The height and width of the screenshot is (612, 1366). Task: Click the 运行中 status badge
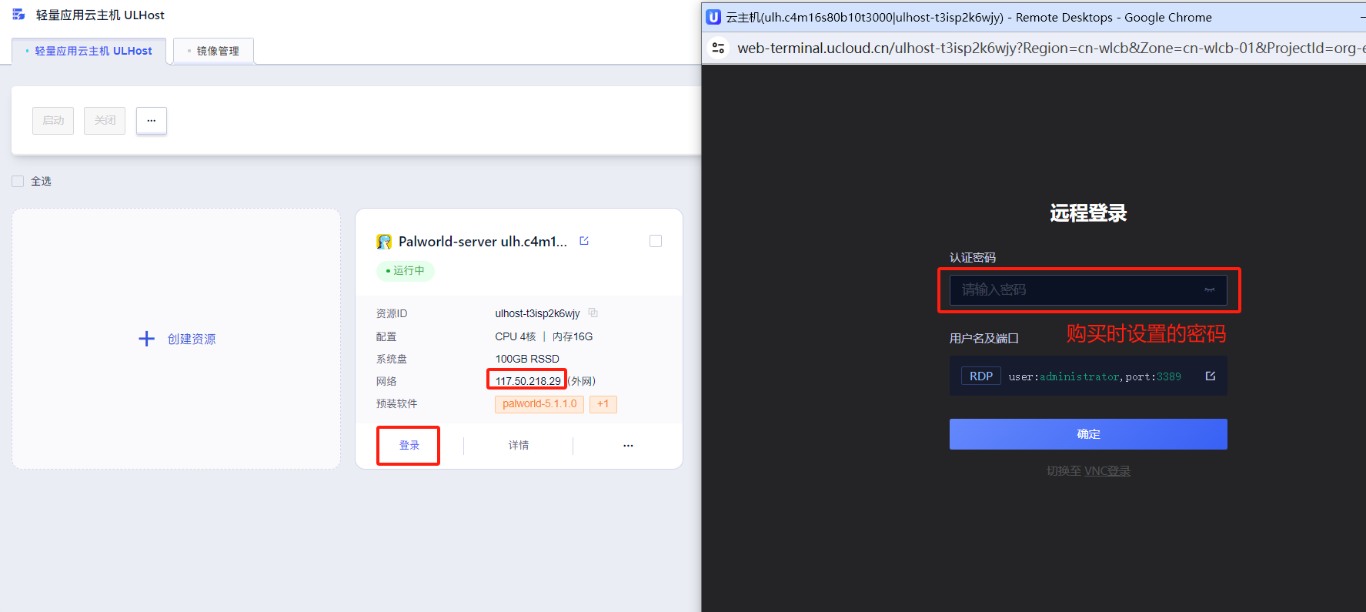pos(406,270)
